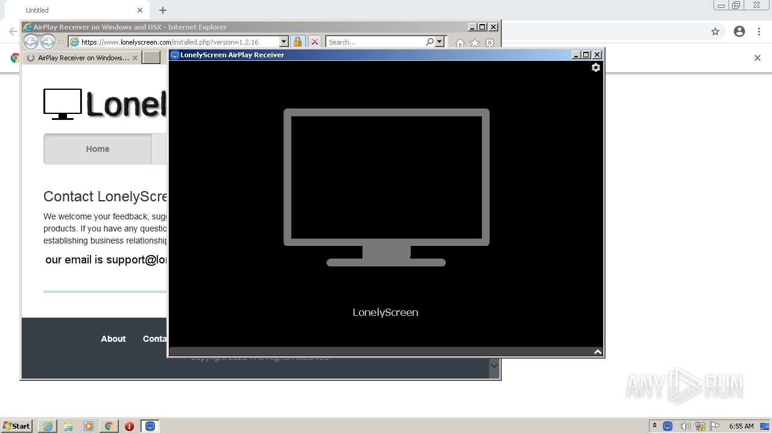Open the Windows Start menu
This screenshot has width=772, height=434.
point(17,426)
